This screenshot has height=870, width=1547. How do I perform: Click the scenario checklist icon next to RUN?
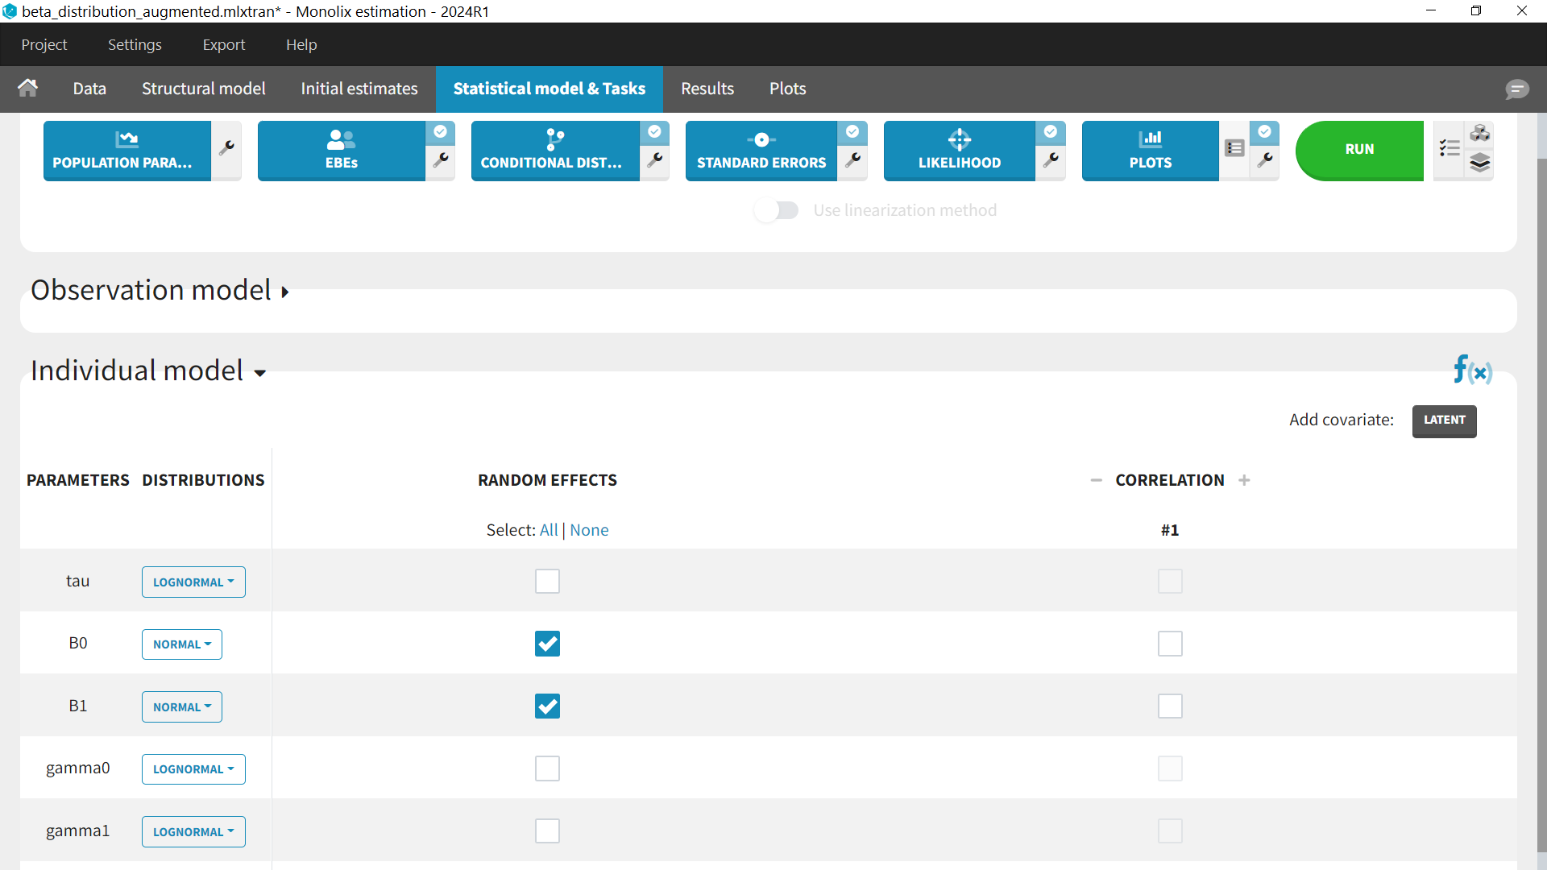click(1450, 148)
